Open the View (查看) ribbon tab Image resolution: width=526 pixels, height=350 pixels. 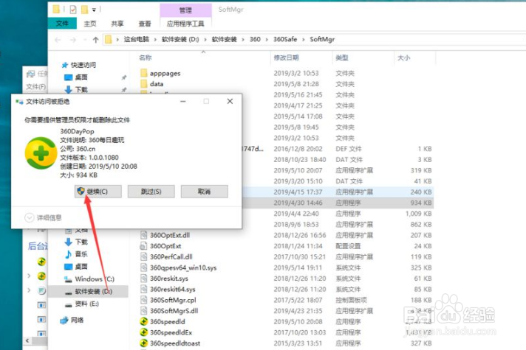[x=145, y=24]
